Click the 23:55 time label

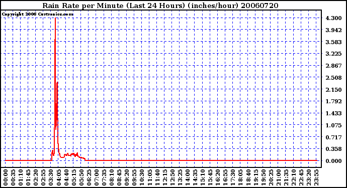coord(316,177)
